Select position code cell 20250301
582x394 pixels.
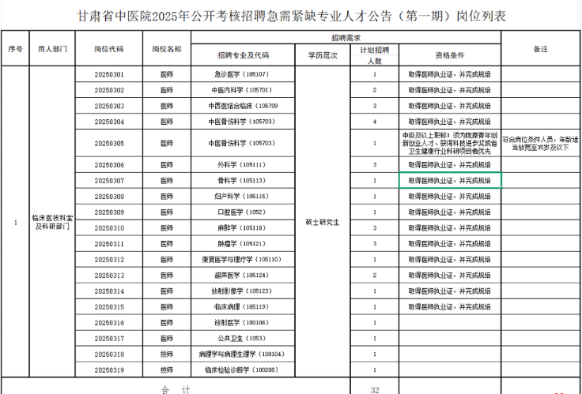108,75
